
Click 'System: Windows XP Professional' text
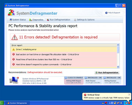tap(35, 79)
